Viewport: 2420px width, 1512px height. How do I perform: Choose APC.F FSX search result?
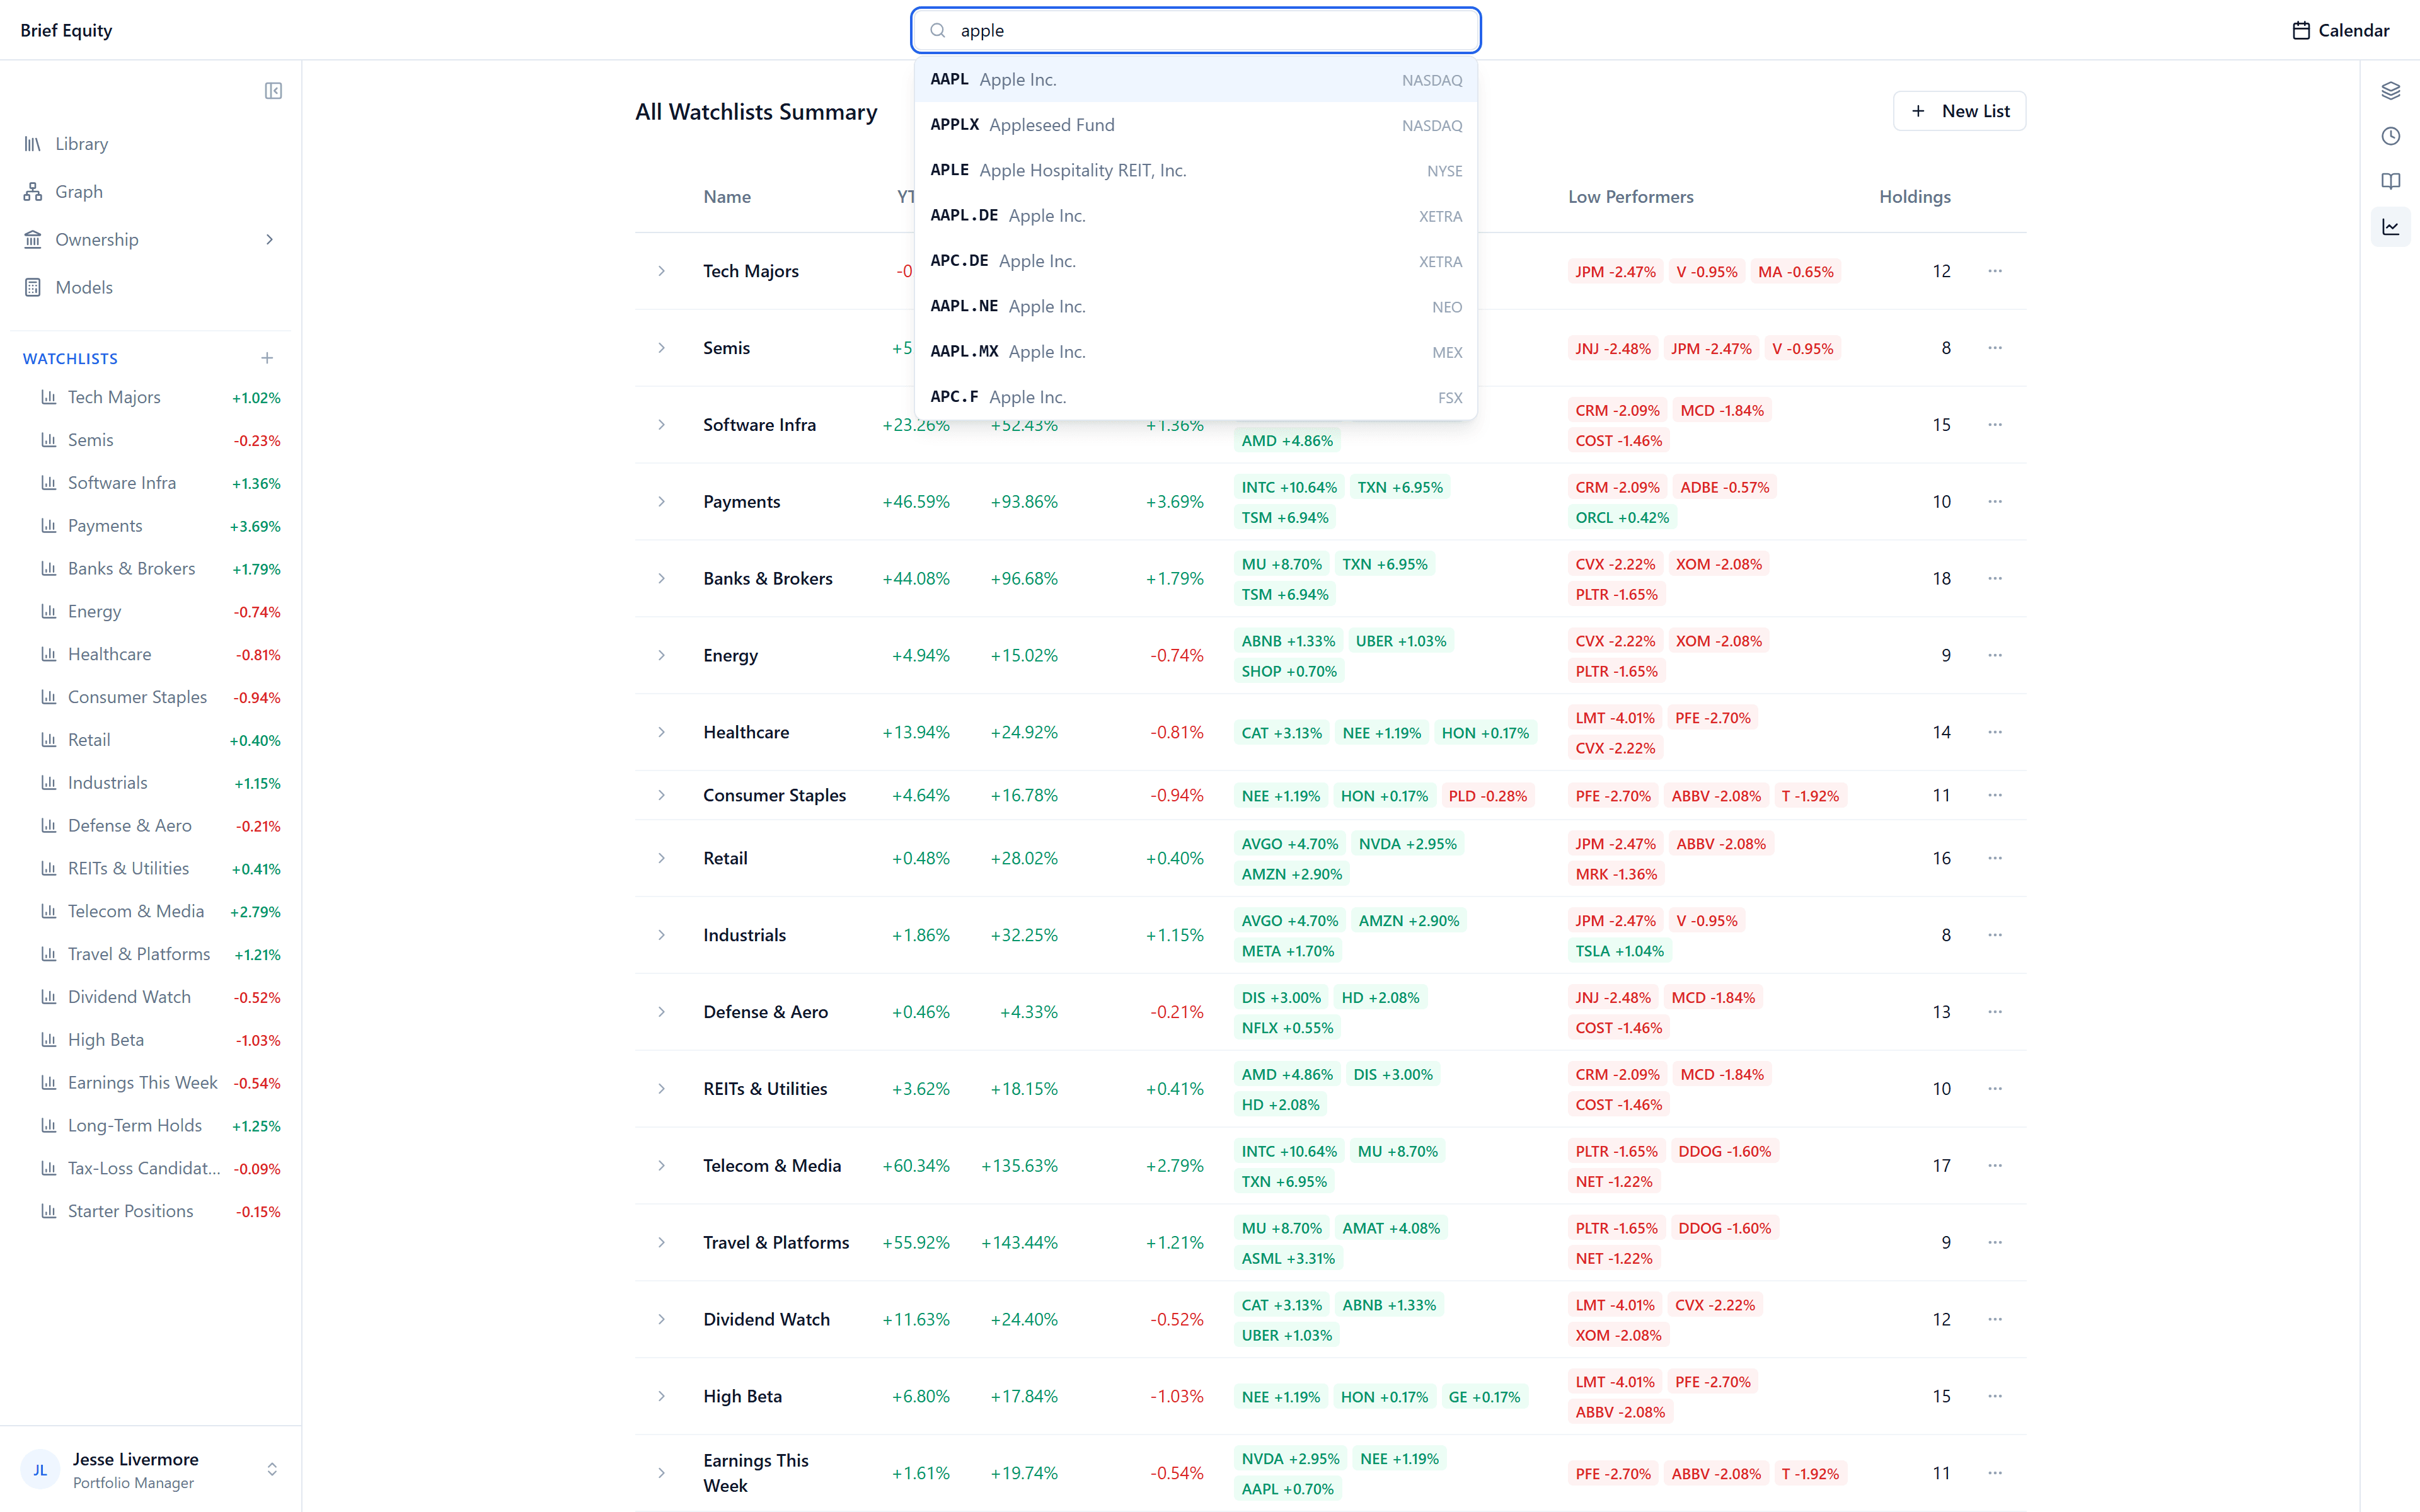(x=1195, y=397)
